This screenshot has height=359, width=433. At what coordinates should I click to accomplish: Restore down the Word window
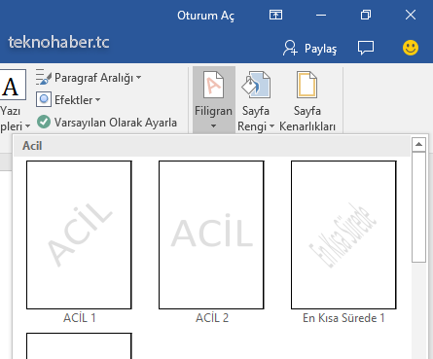point(366,15)
